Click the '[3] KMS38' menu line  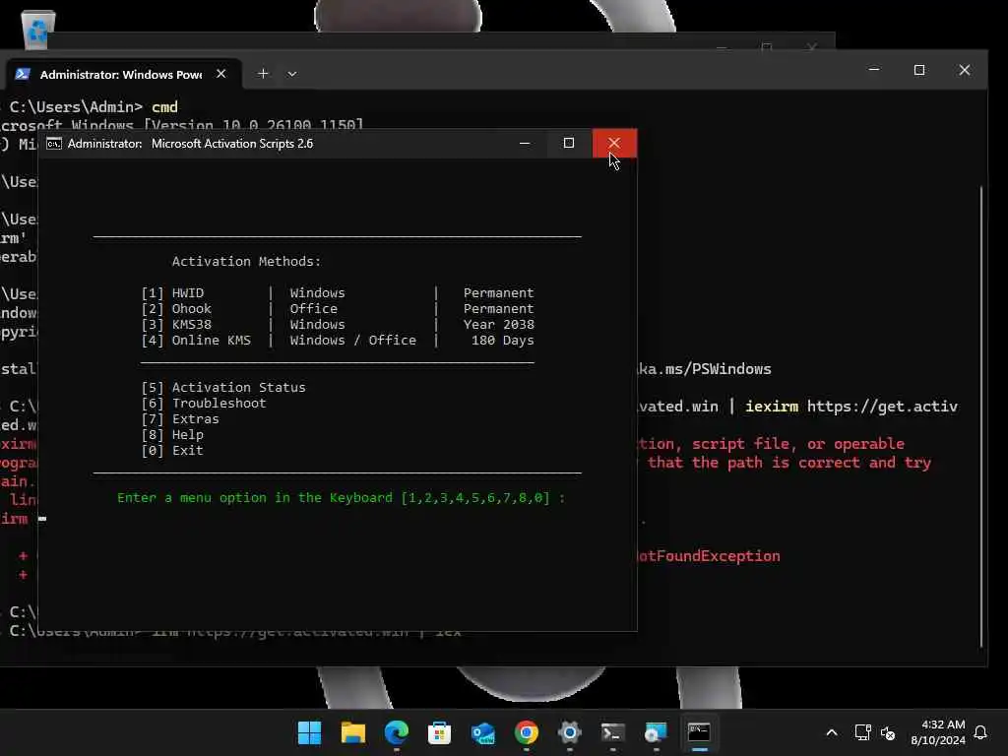click(x=338, y=325)
